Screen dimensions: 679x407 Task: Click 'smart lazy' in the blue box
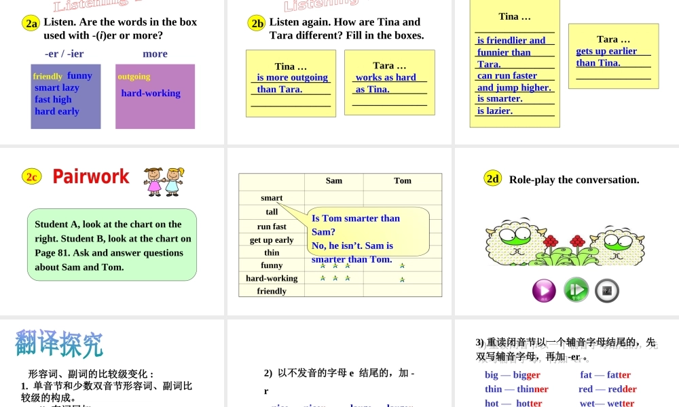[x=57, y=88]
